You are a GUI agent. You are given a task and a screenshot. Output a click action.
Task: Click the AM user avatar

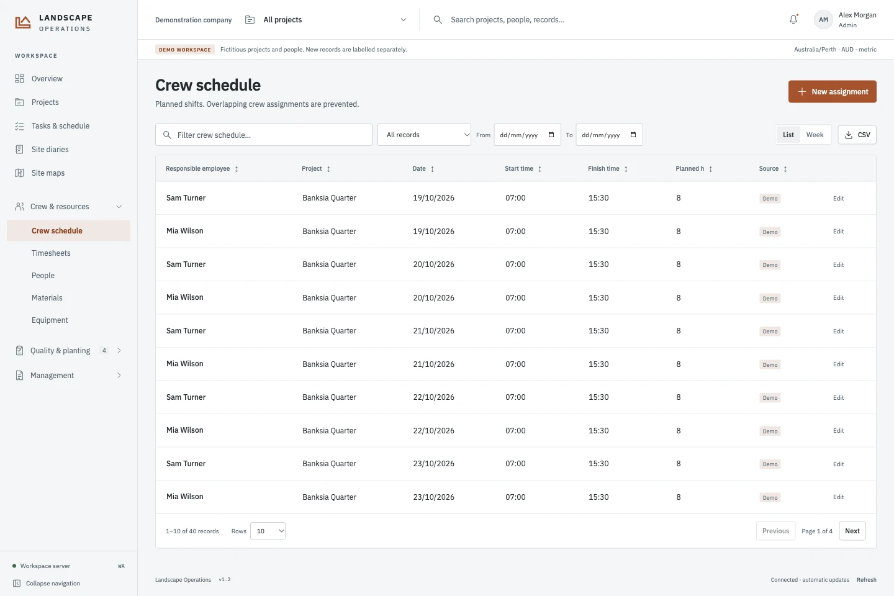pyautogui.click(x=823, y=20)
